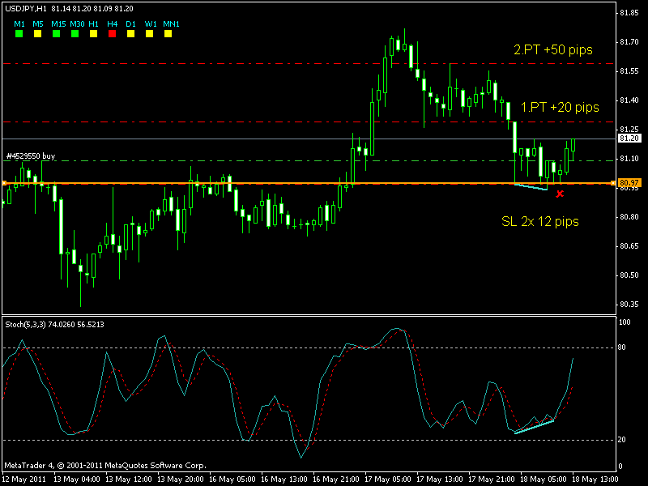This screenshot has width=648, height=486.
Task: Select the MN1 timeframe label
Action: [171, 24]
